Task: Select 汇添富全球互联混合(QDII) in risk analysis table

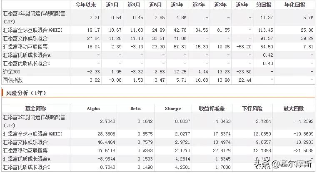Action: pyautogui.click(x=33, y=134)
